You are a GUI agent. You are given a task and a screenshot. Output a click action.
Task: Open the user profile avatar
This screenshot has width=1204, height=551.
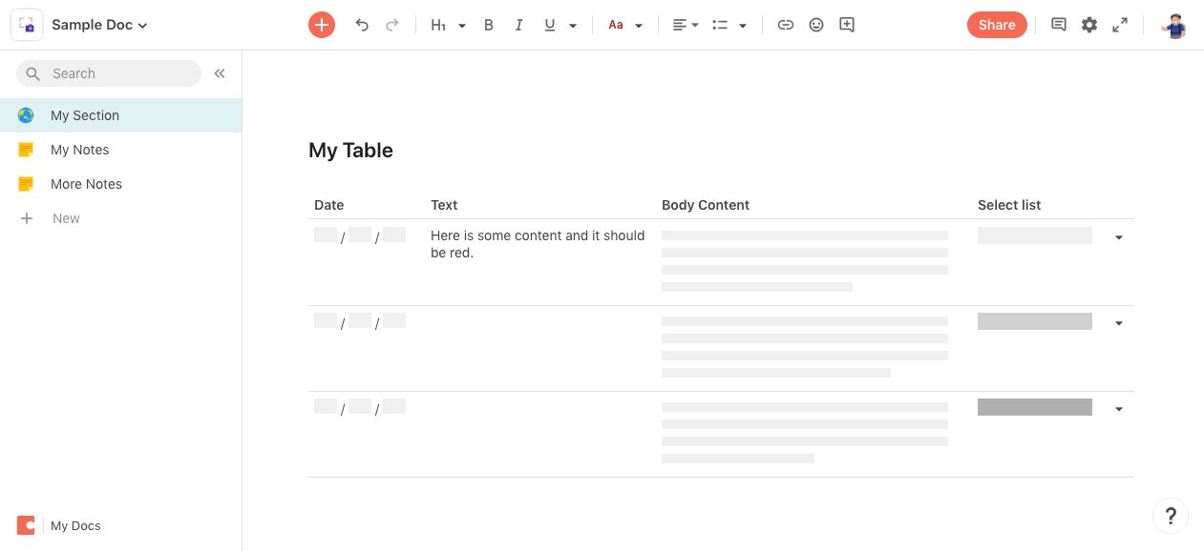point(1173,25)
